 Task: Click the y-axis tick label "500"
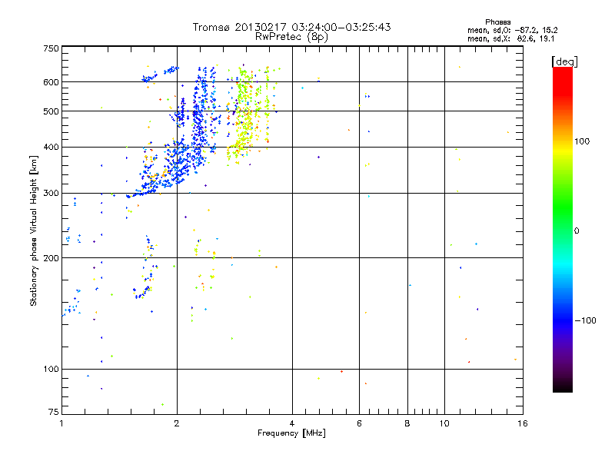pos(51,111)
